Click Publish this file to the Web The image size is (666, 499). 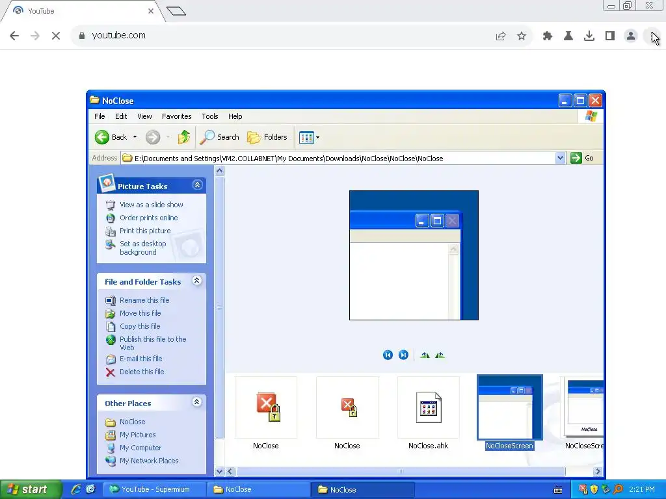[x=153, y=343]
